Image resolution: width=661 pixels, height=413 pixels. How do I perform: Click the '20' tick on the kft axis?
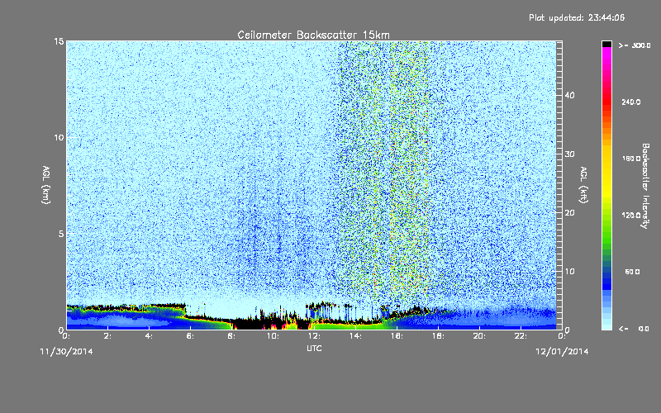point(569,212)
